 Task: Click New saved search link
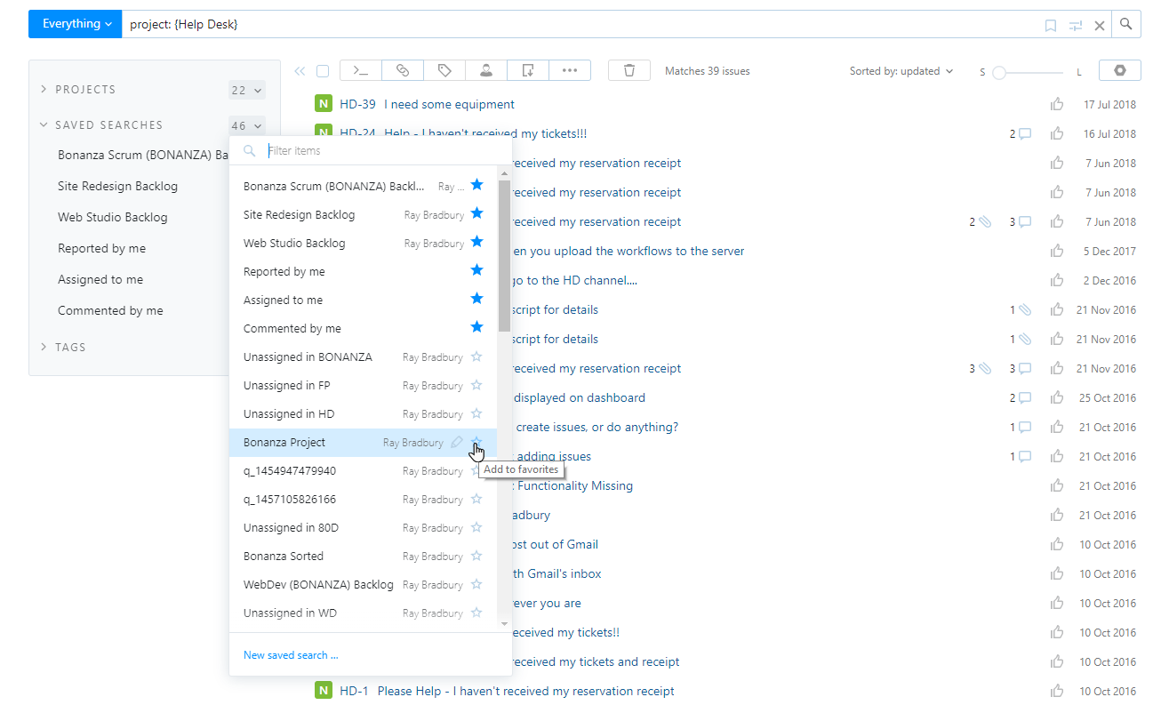click(291, 655)
